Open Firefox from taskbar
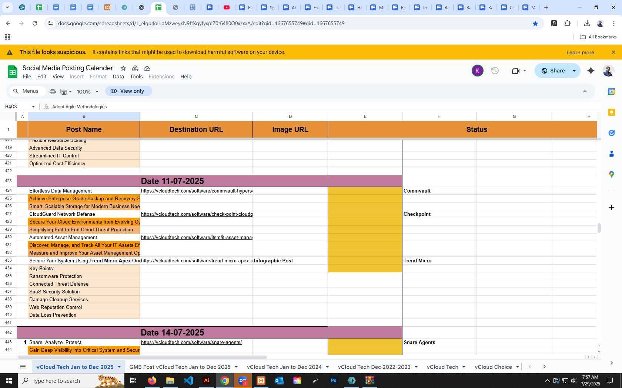 click(x=152, y=380)
